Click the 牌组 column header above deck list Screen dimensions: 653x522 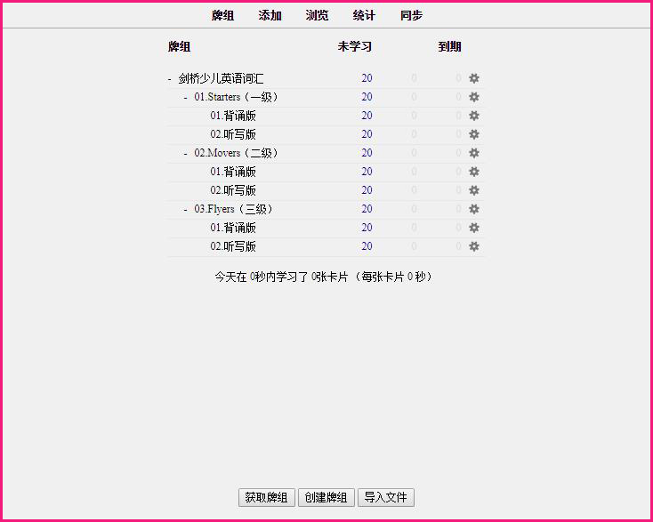[x=179, y=46]
